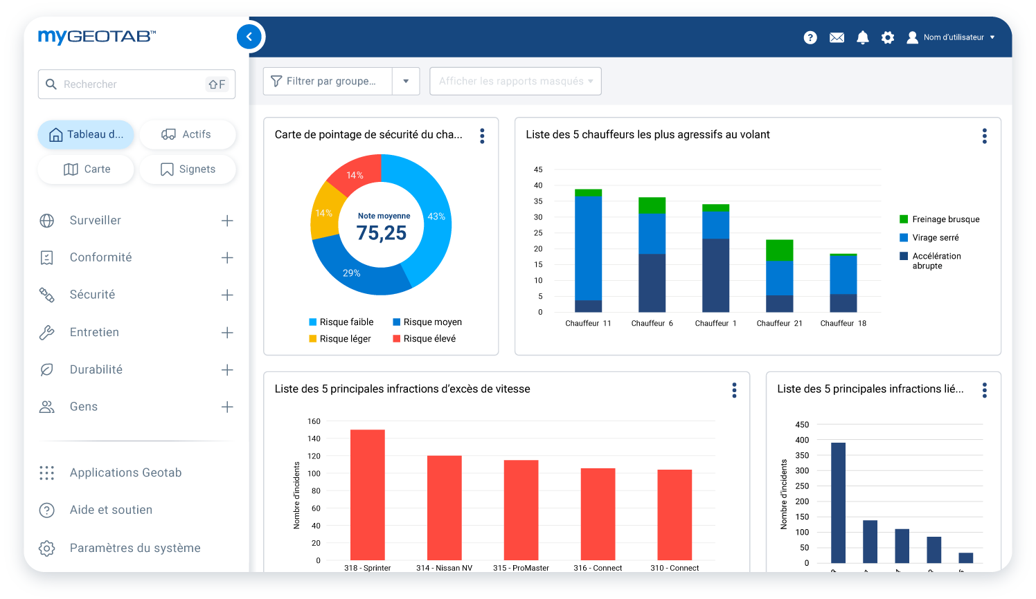Viewport: 1036px width, 599px height.
Task: Switch to the Carte tab
Action: point(87,169)
